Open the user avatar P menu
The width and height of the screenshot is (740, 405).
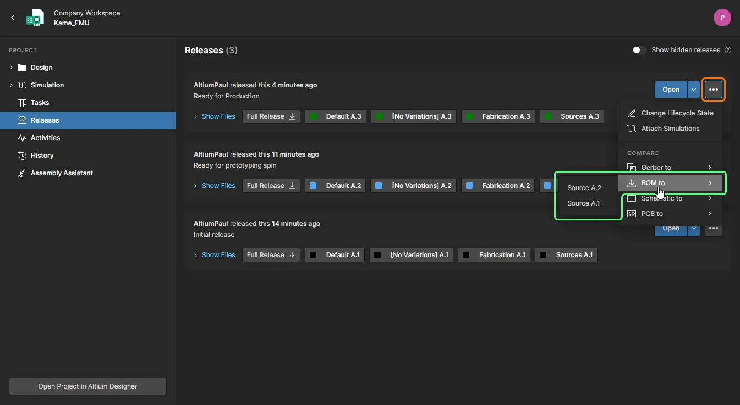coord(722,18)
